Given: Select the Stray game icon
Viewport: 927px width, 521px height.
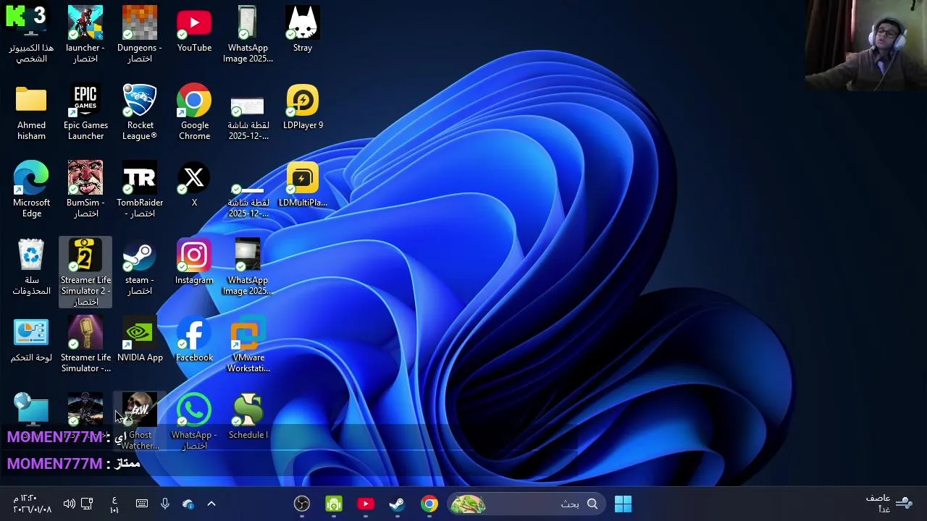Looking at the screenshot, I should tap(303, 30).
